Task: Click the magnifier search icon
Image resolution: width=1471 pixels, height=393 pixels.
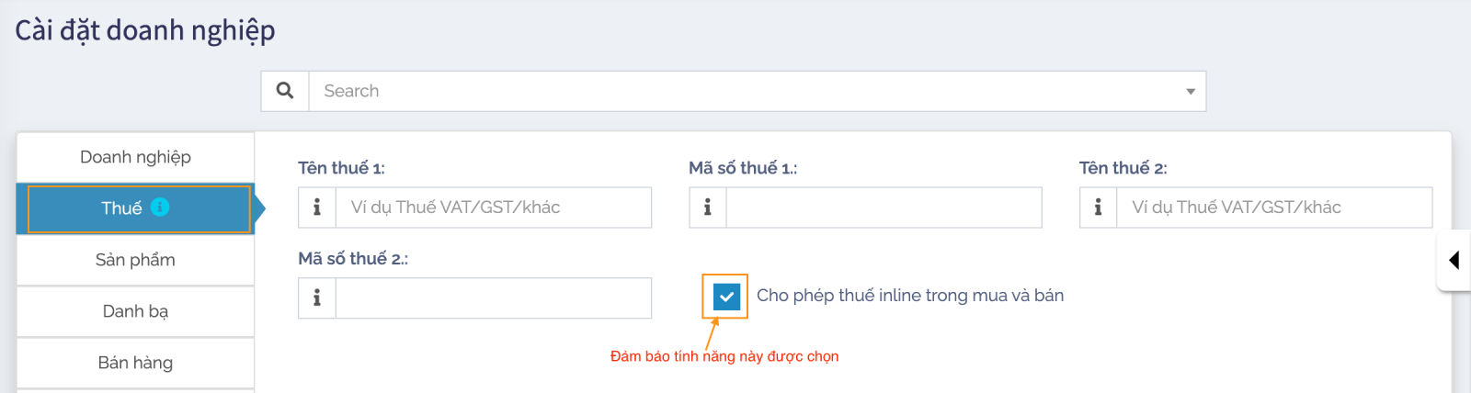Action: click(x=285, y=91)
